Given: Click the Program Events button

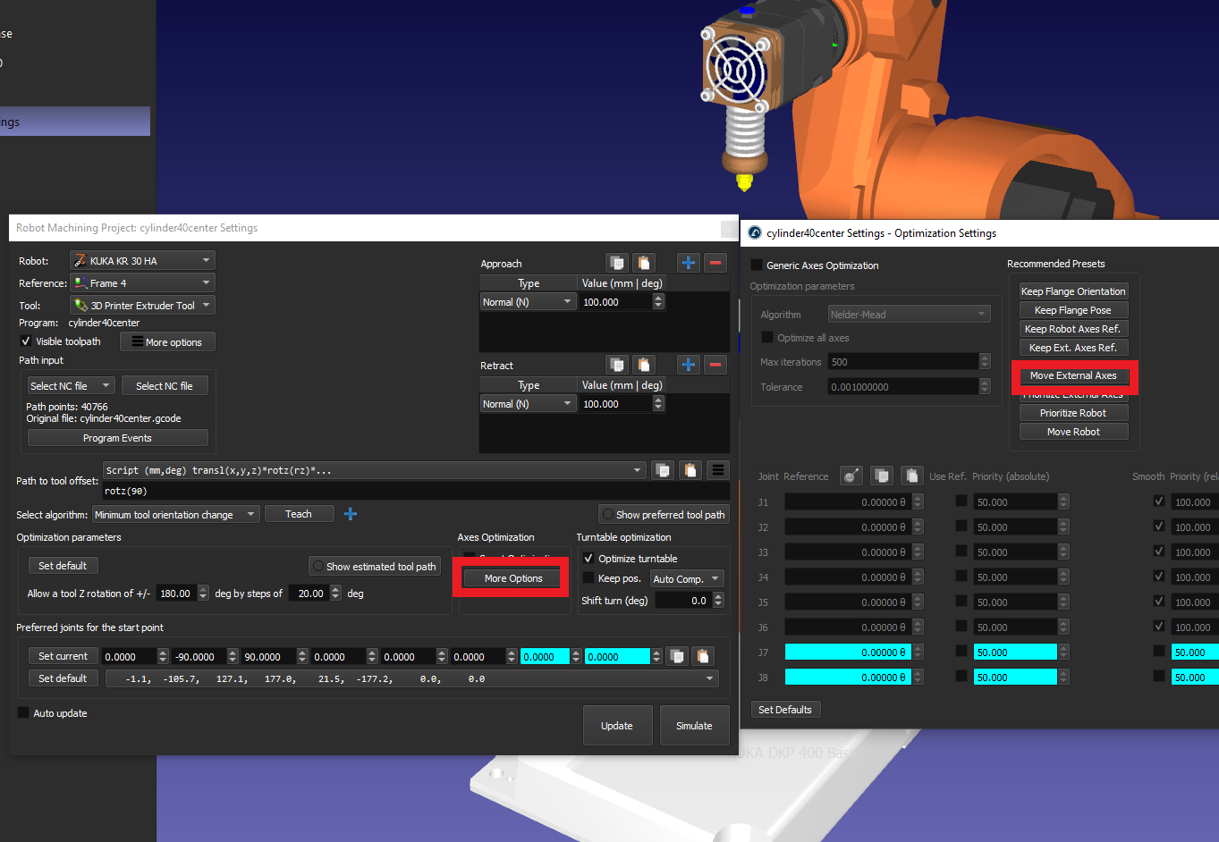Looking at the screenshot, I should coord(117,438).
